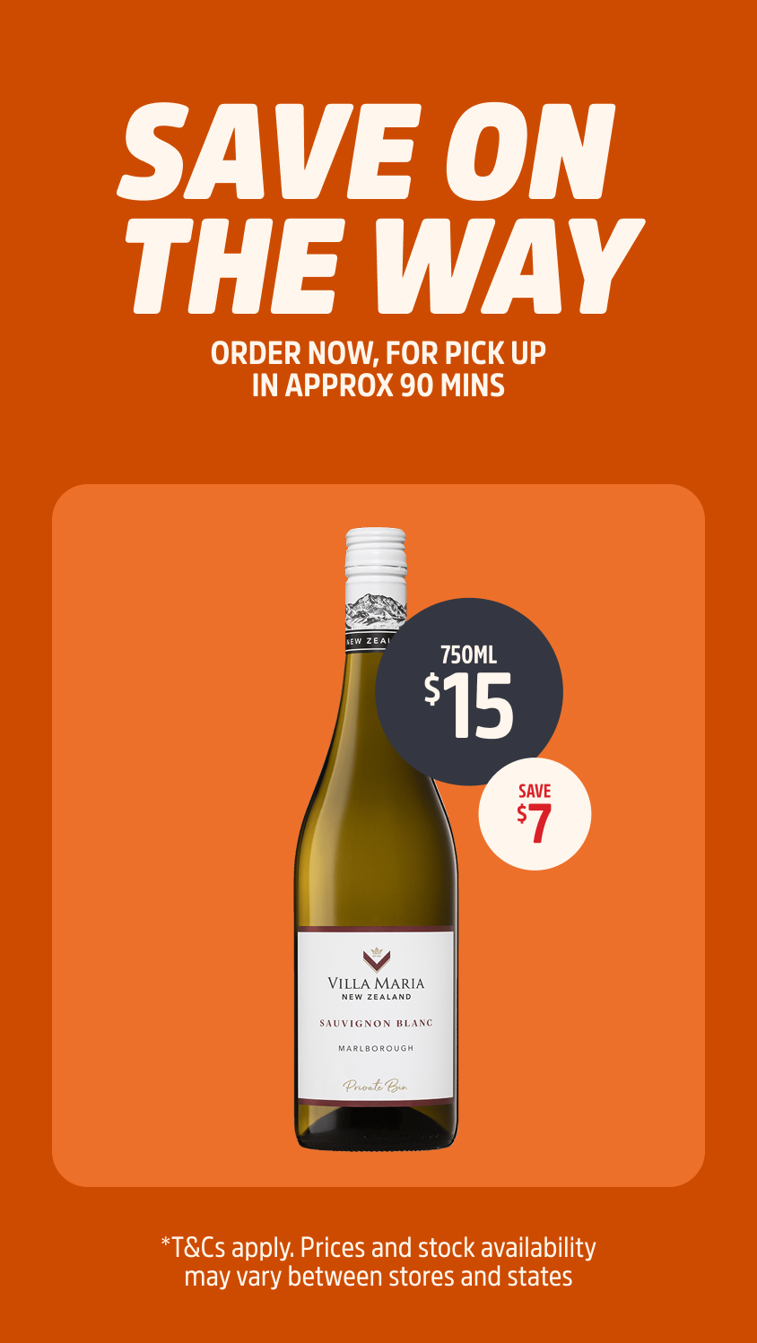Click the VILLA MARIA brand name
Screen dimensions: 757x1343
[376, 983]
